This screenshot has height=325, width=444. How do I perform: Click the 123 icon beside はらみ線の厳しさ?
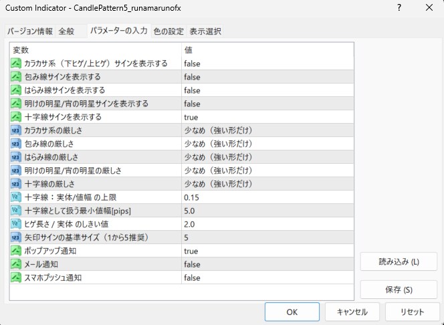pyautogui.click(x=16, y=157)
